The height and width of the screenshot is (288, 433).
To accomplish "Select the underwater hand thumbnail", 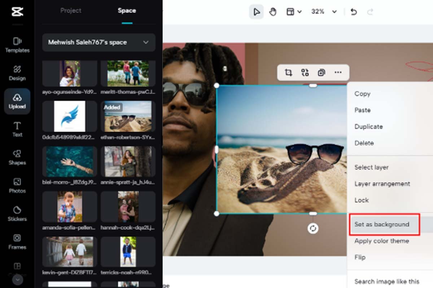I will [x=70, y=162].
